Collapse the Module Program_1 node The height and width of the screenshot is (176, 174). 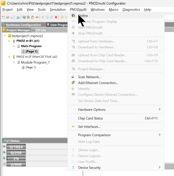14,62
